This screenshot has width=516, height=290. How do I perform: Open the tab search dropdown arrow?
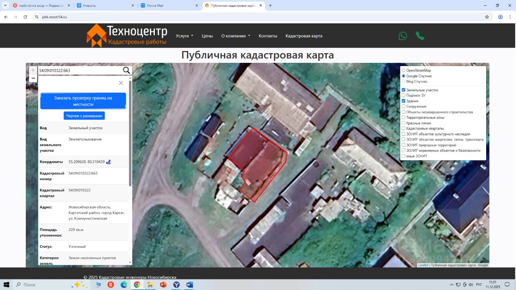coord(5,6)
